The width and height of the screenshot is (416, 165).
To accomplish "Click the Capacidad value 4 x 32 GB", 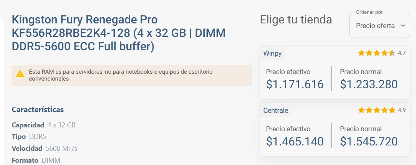I will [x=61, y=125].
